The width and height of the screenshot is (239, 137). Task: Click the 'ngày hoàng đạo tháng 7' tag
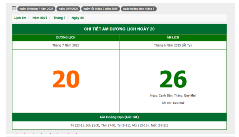[x=139, y=9]
